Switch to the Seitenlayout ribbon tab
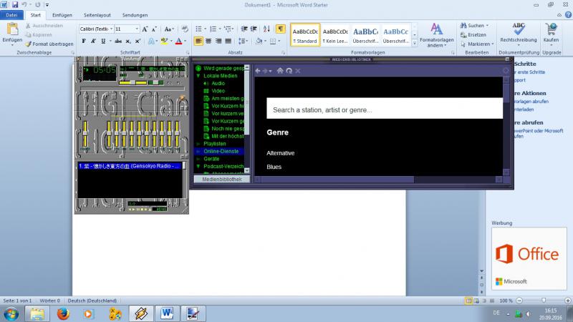Screen dimensions: 573x322 (97, 15)
